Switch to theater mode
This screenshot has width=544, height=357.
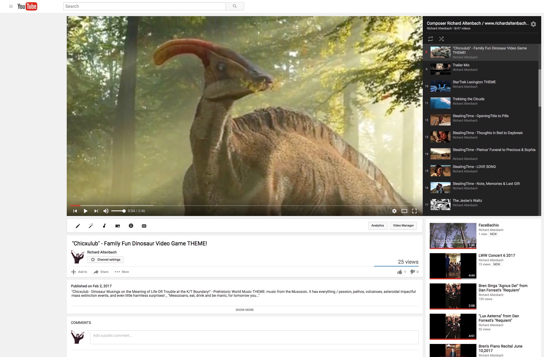click(x=404, y=211)
